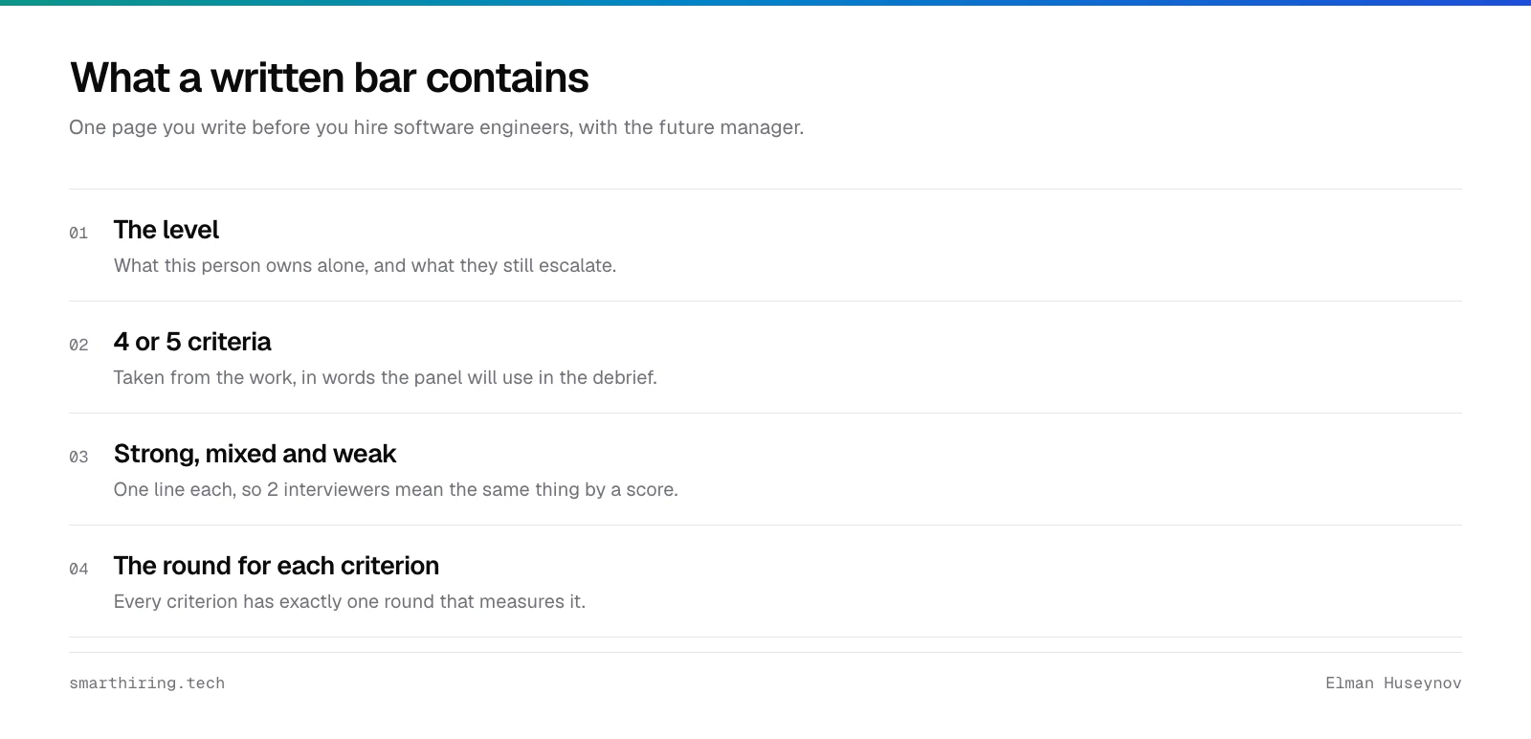Click the heading "4 or 5 criteria"

pos(192,342)
